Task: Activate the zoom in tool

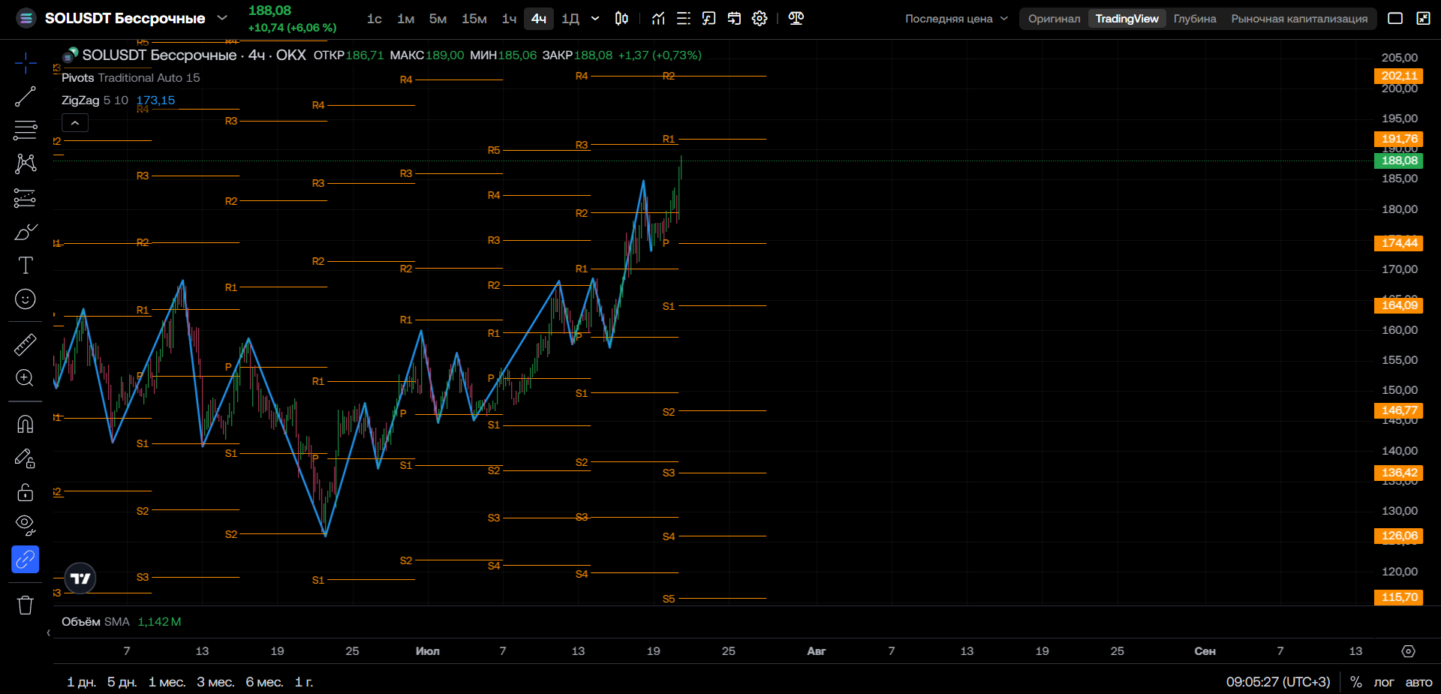Action: tap(26, 378)
